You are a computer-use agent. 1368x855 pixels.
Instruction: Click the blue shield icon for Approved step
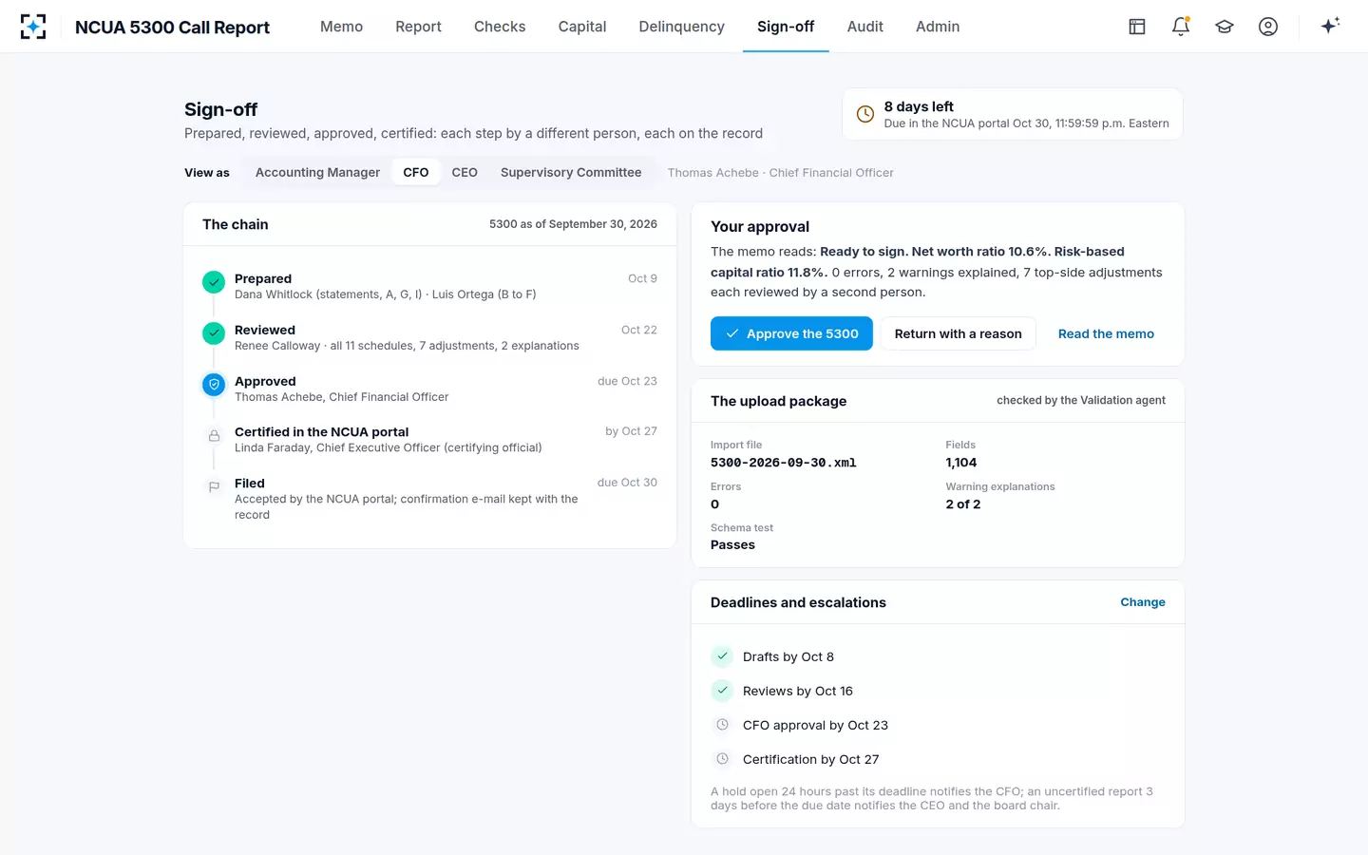point(214,385)
